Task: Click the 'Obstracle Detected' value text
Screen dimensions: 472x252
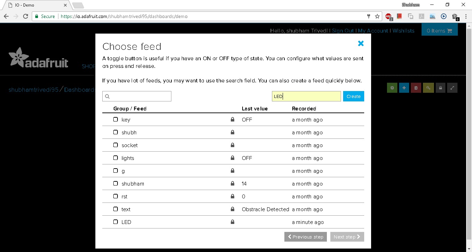Action: [265, 209]
